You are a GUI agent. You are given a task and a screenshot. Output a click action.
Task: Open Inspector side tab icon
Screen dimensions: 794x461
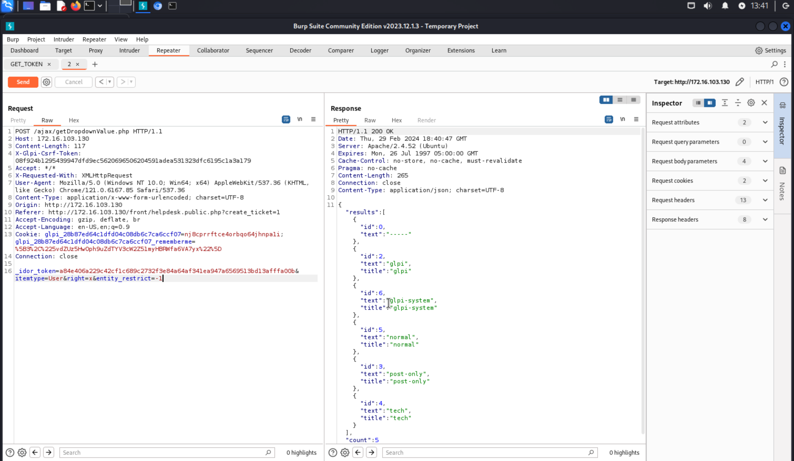click(x=783, y=106)
